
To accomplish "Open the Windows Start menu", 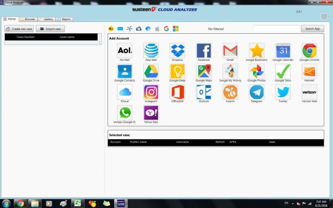I will coord(6,204).
